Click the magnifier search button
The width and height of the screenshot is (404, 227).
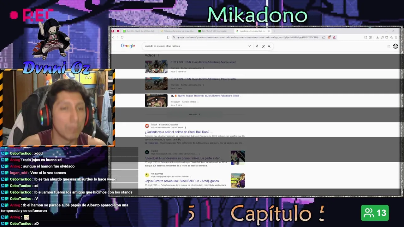point(269,46)
